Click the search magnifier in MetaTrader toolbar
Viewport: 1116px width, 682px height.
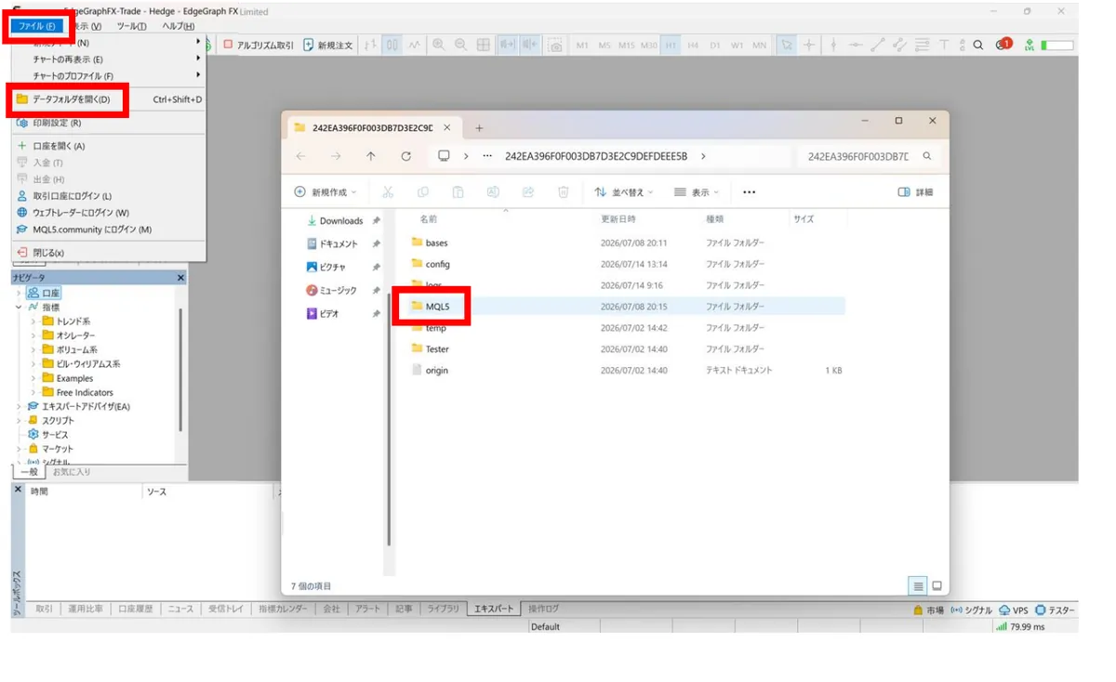[x=978, y=45]
